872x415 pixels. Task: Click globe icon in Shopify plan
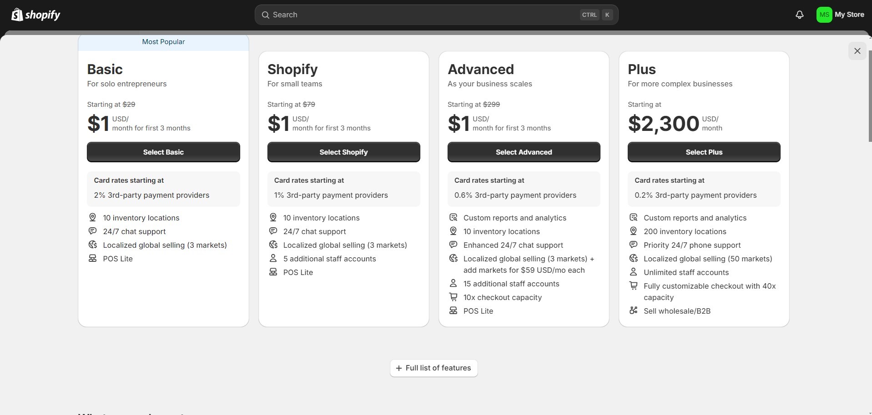point(273,245)
